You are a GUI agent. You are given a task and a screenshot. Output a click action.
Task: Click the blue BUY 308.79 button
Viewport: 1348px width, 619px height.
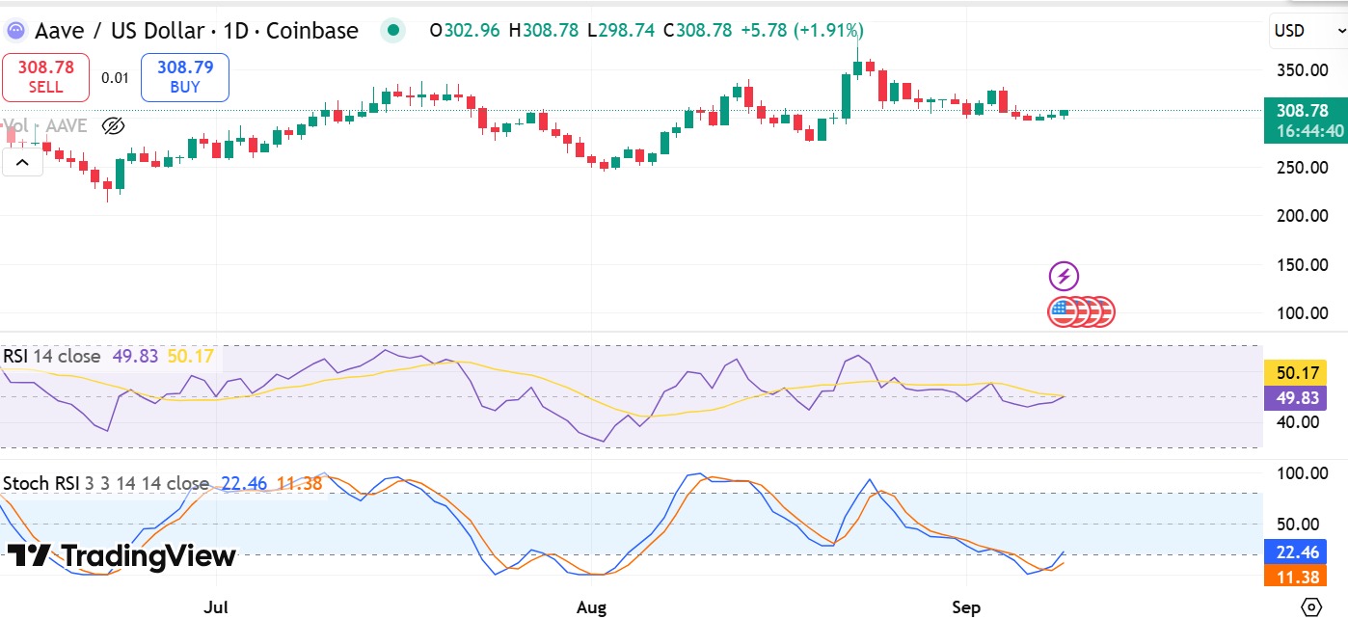[184, 77]
